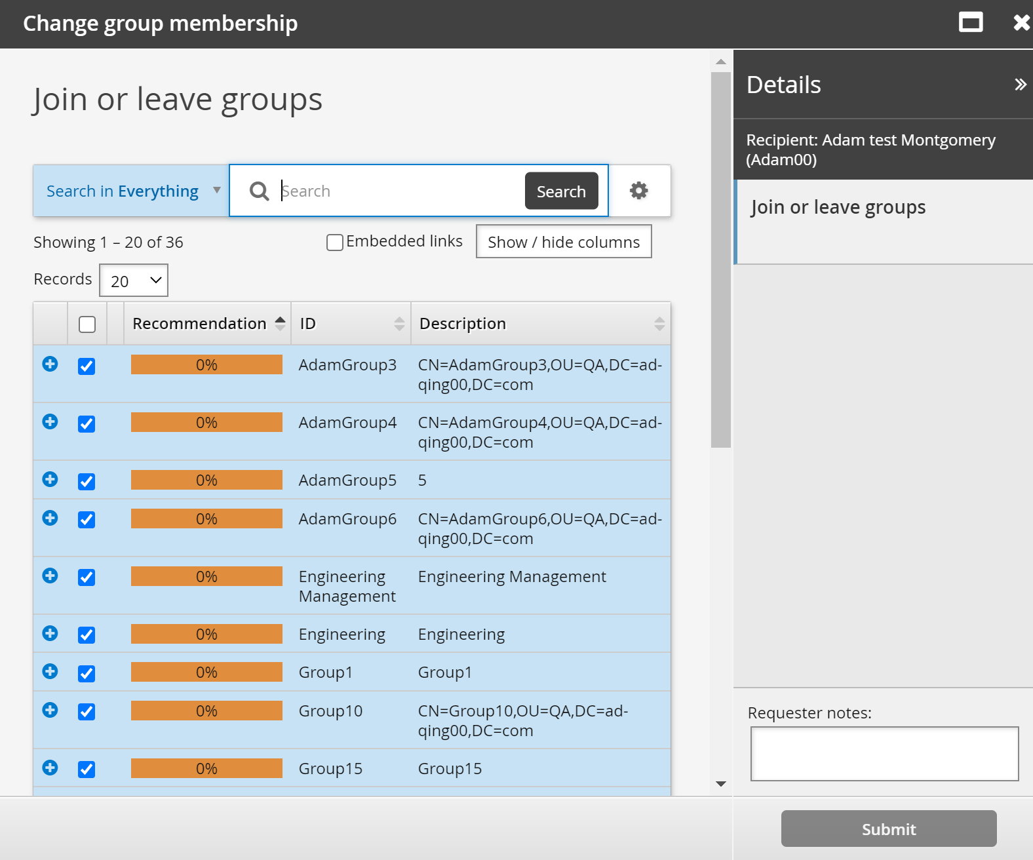This screenshot has width=1033, height=860.
Task: Select Join or leave groups in Details panel
Action: coord(838,208)
